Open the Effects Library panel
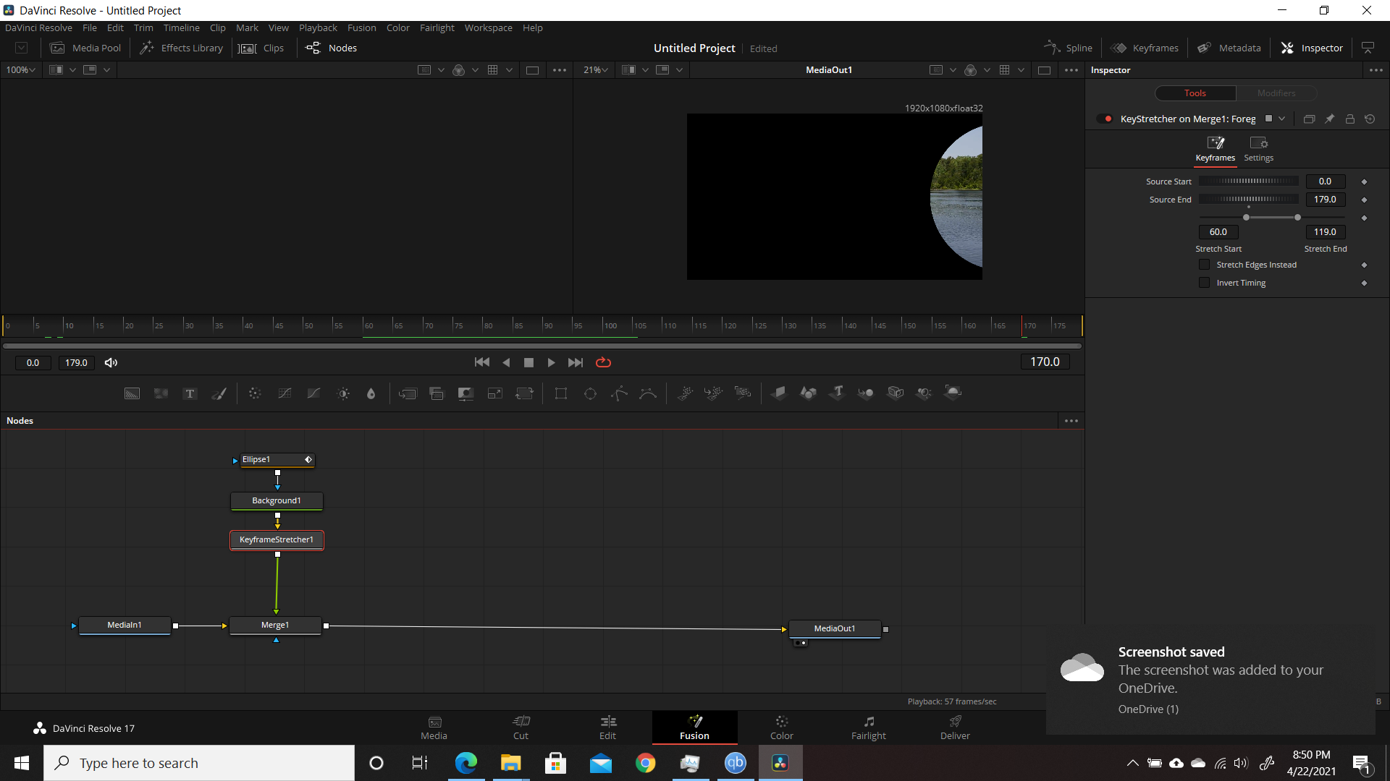The image size is (1390, 781). [x=182, y=48]
